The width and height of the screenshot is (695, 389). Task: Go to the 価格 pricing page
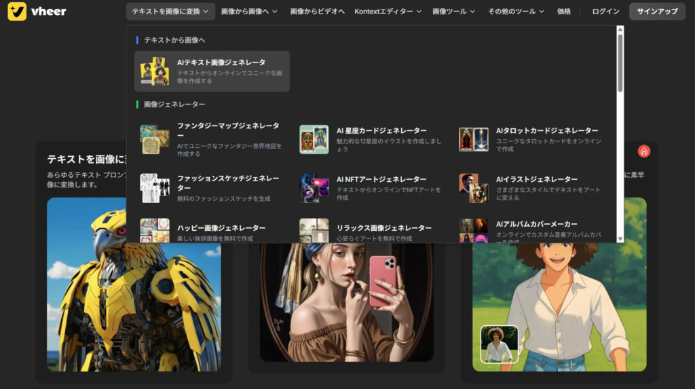[563, 12]
